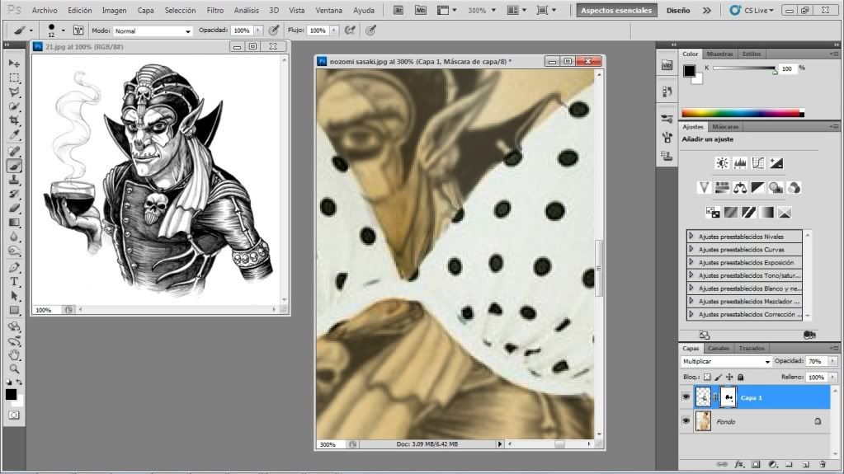This screenshot has height=474, width=844.
Task: Click the K slider in Color panel
Action: [745, 69]
